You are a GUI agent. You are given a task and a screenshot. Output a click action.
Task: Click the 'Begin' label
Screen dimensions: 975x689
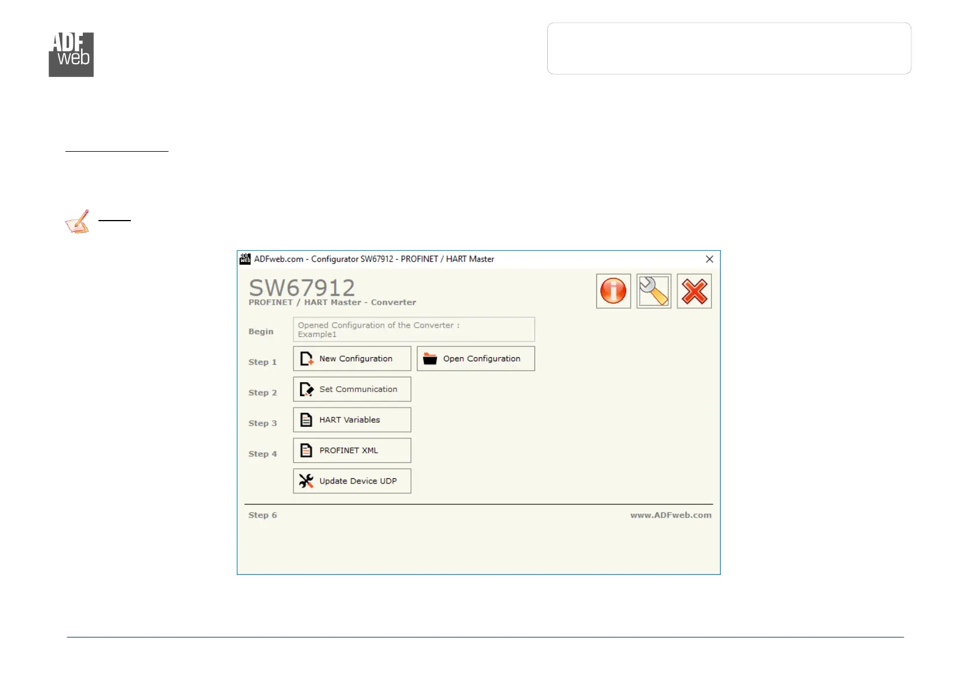tap(261, 332)
